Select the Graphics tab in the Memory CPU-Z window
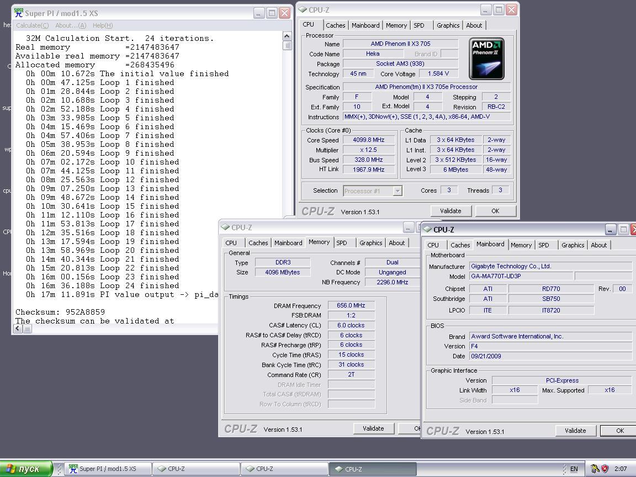 pos(371,243)
